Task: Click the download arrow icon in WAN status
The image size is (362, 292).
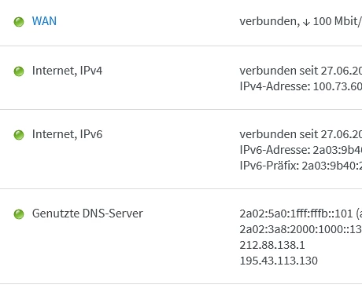Action: (x=306, y=23)
